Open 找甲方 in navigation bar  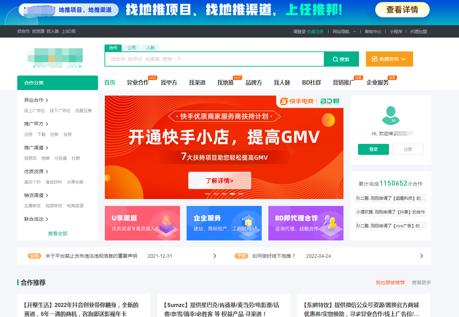169,83
